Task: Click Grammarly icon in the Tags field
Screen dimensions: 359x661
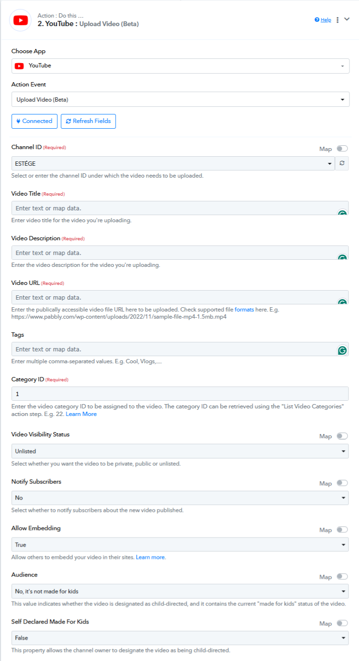Action: pyautogui.click(x=342, y=351)
